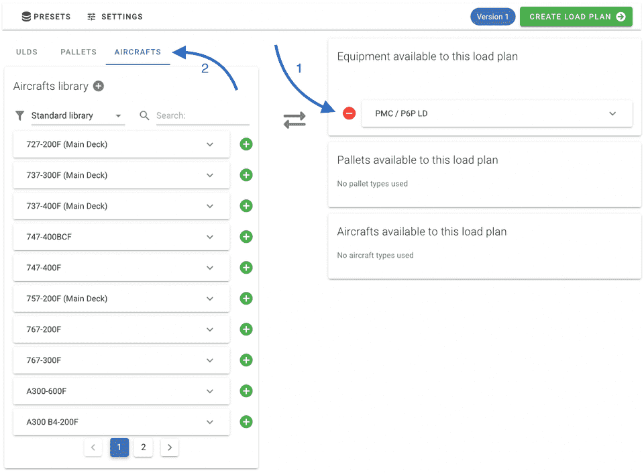
Task: Switch to the ULDS tab
Action: (x=27, y=52)
